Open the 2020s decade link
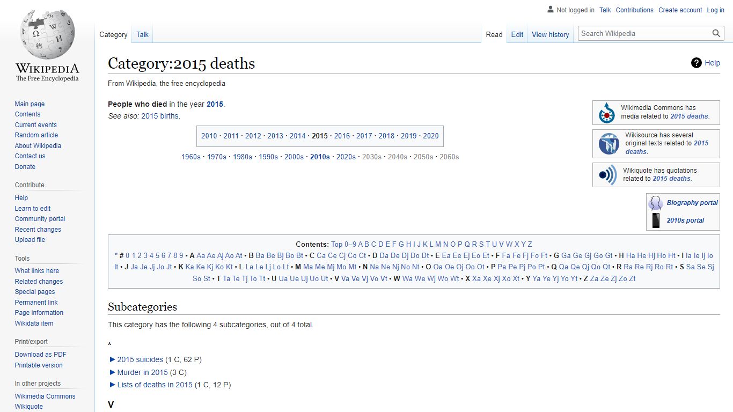Viewport: 733px width, 412px height. 346,157
